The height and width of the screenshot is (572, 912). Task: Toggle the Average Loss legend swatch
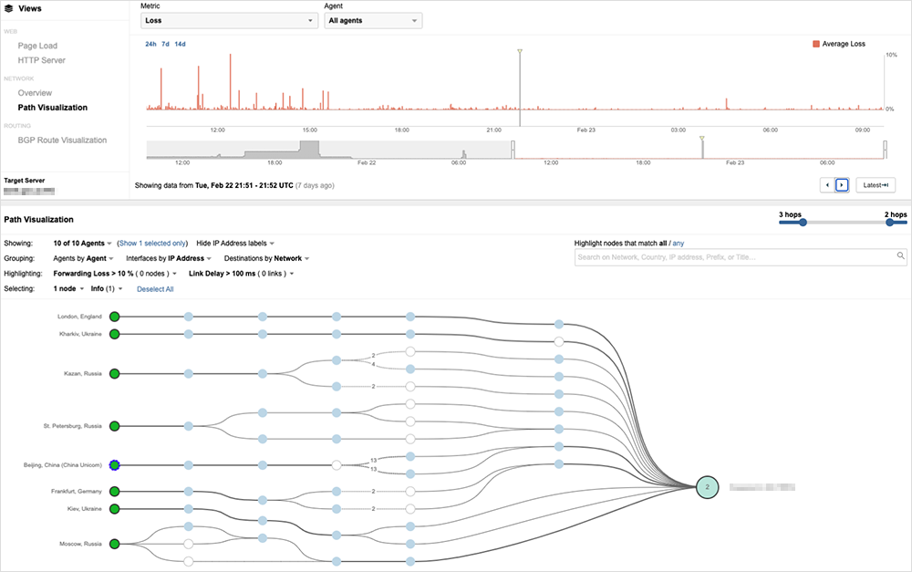(815, 44)
